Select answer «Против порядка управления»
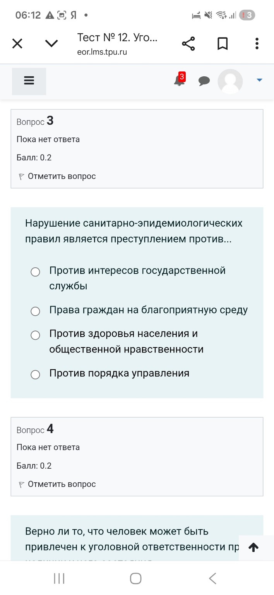Viewport: 274px width, 595px height. point(35,374)
